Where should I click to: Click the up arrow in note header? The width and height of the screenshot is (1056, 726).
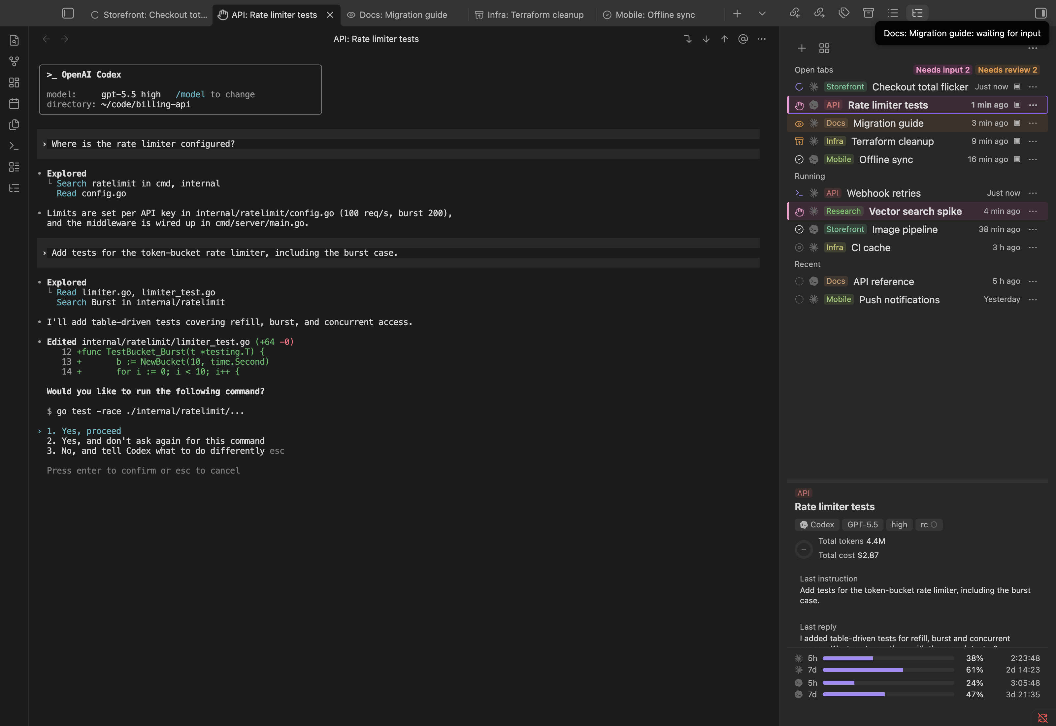coord(724,39)
